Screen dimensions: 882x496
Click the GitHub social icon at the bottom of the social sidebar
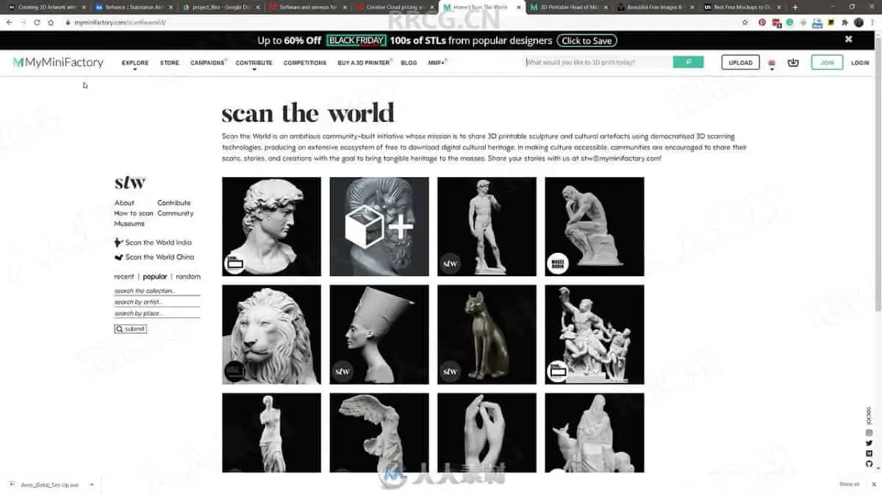[869, 464]
